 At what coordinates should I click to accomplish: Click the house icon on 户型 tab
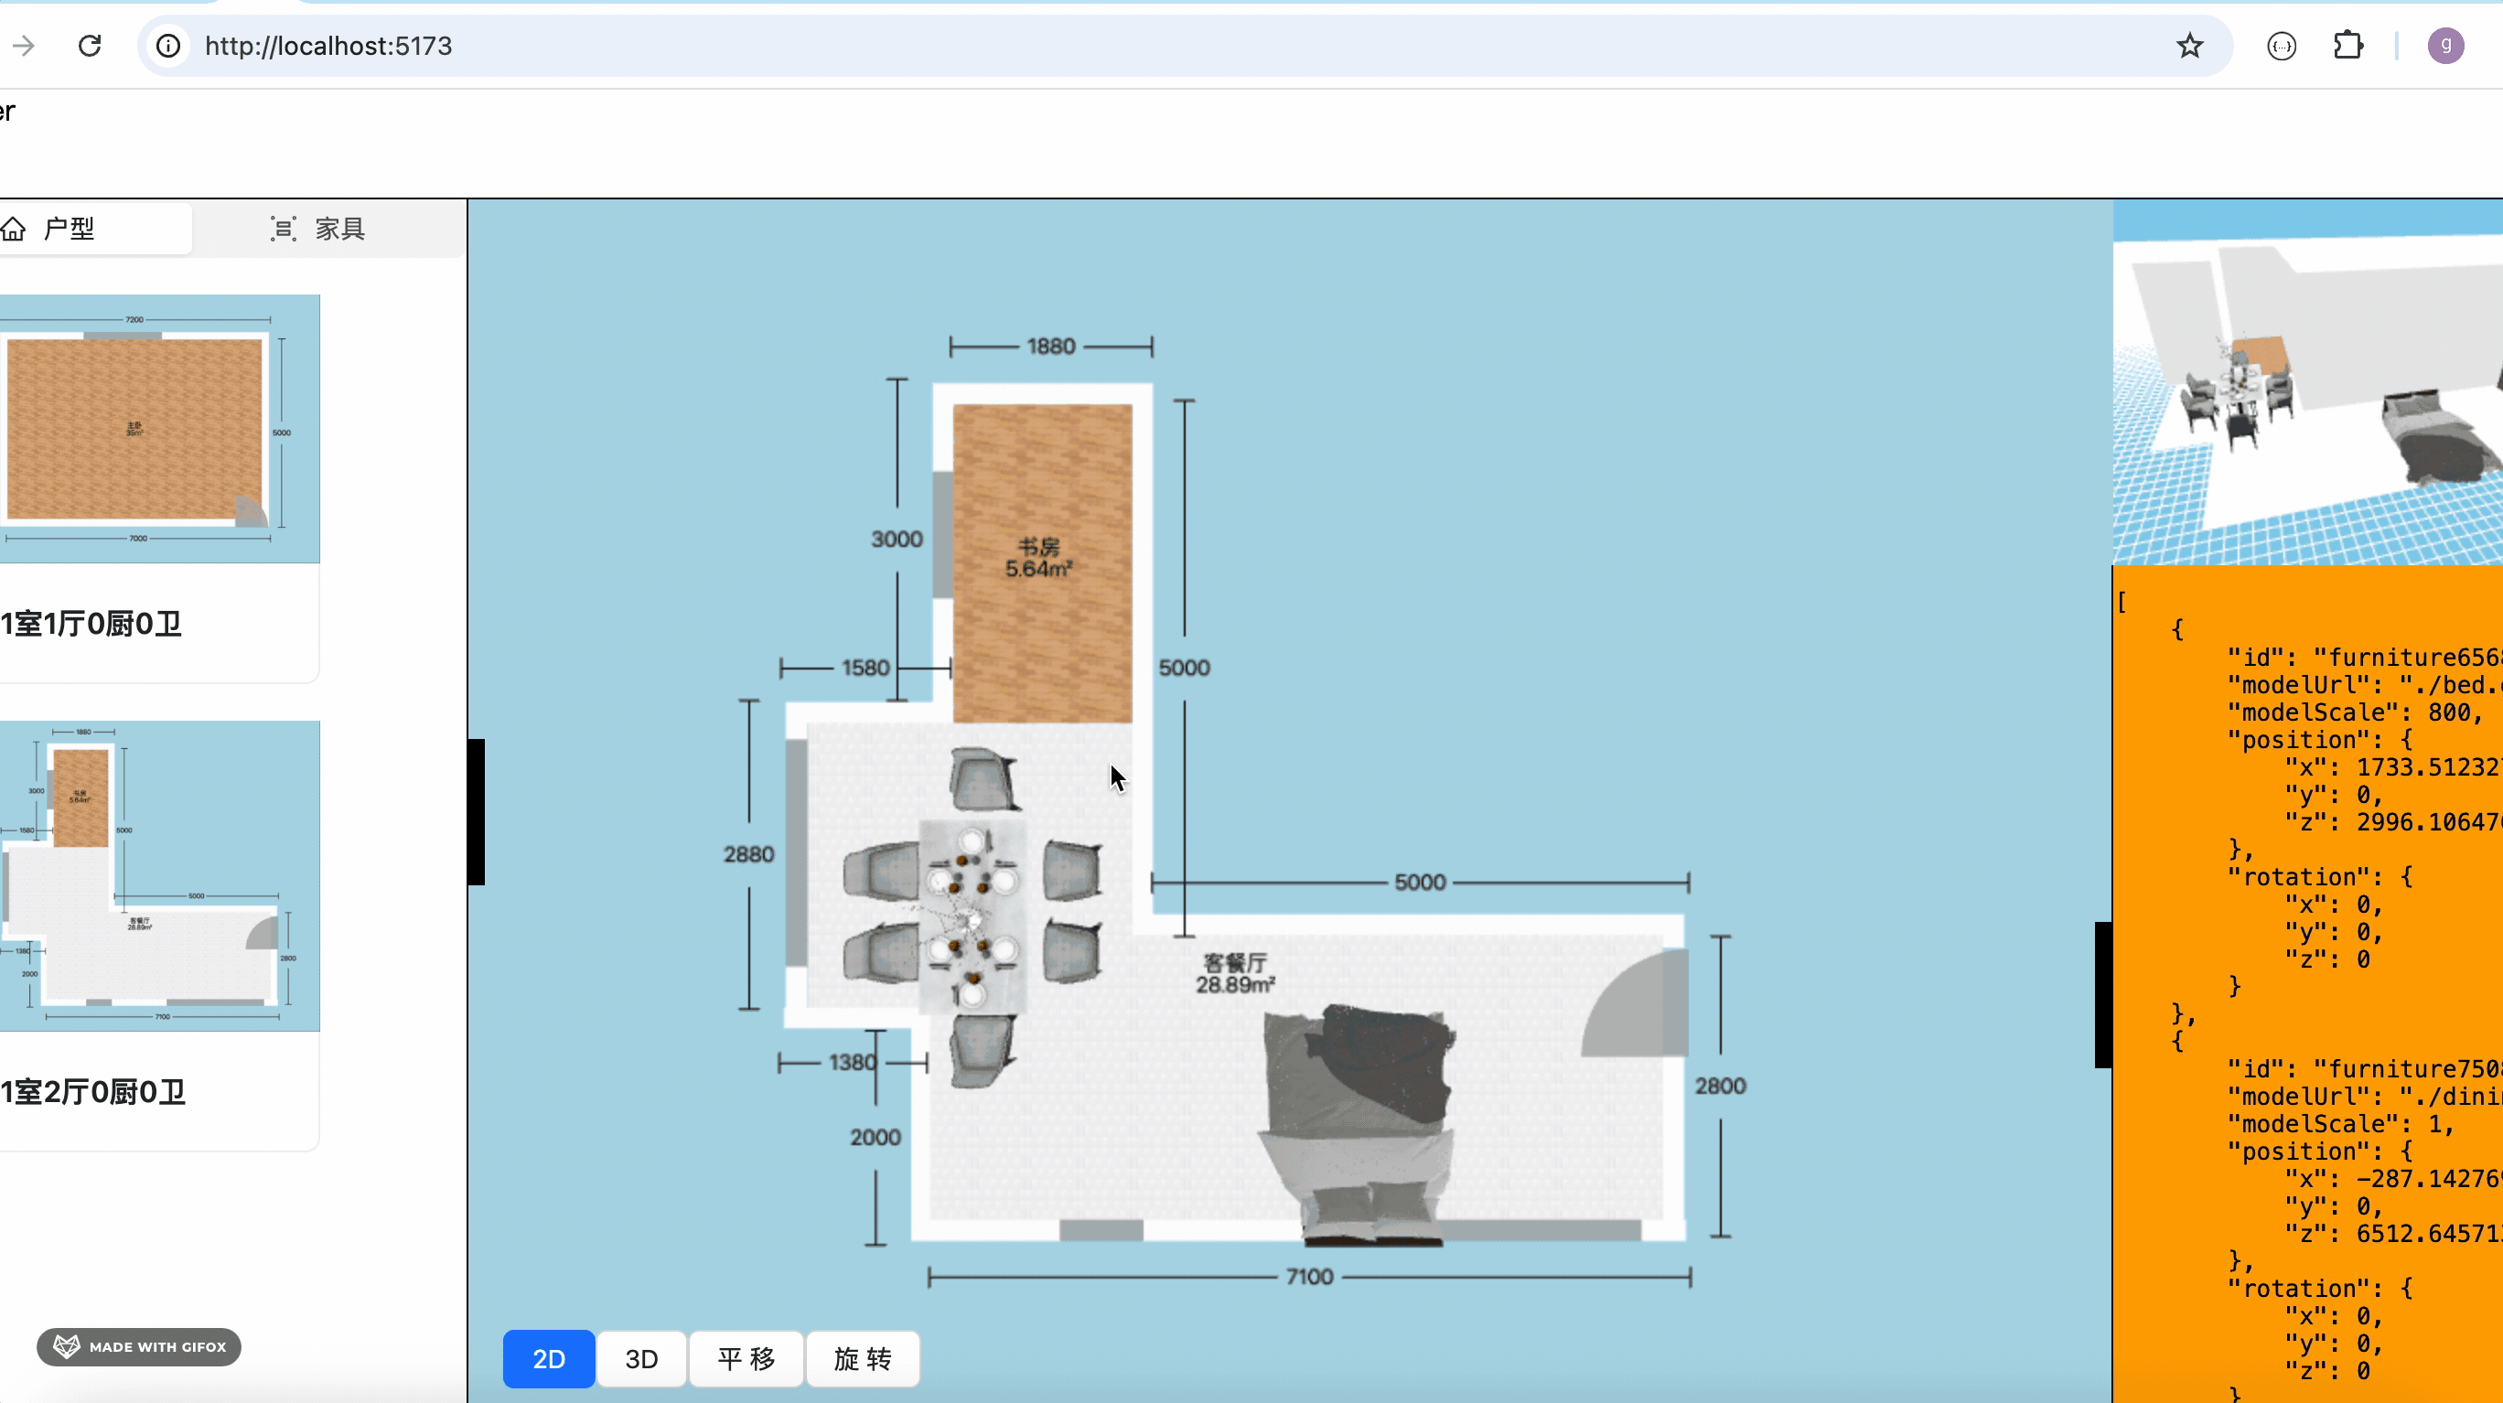coord(14,229)
